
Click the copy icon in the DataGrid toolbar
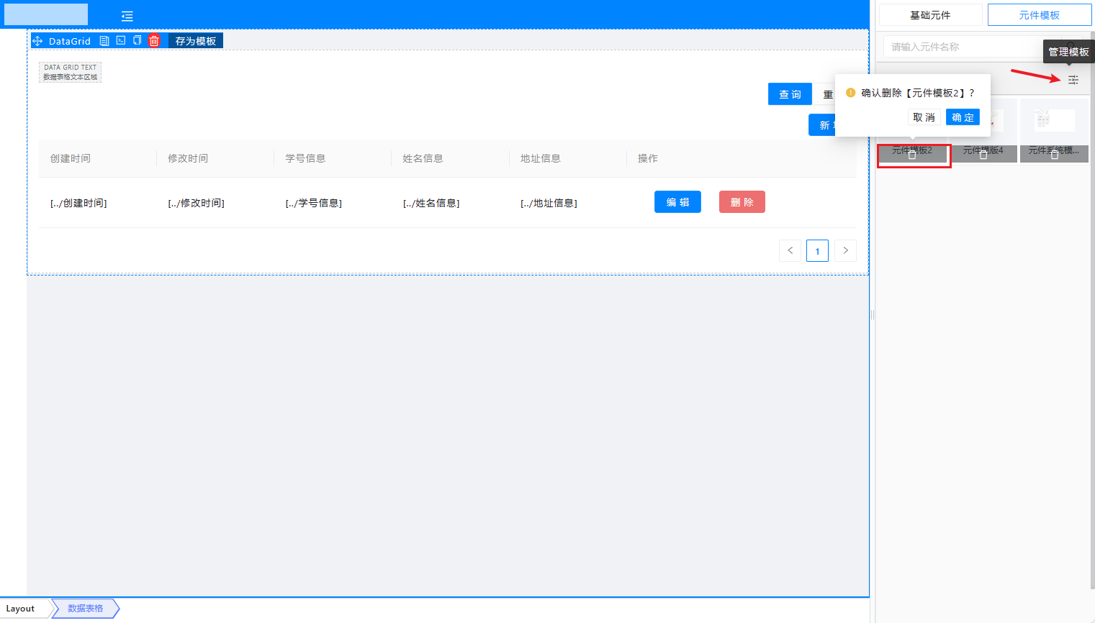coord(137,40)
